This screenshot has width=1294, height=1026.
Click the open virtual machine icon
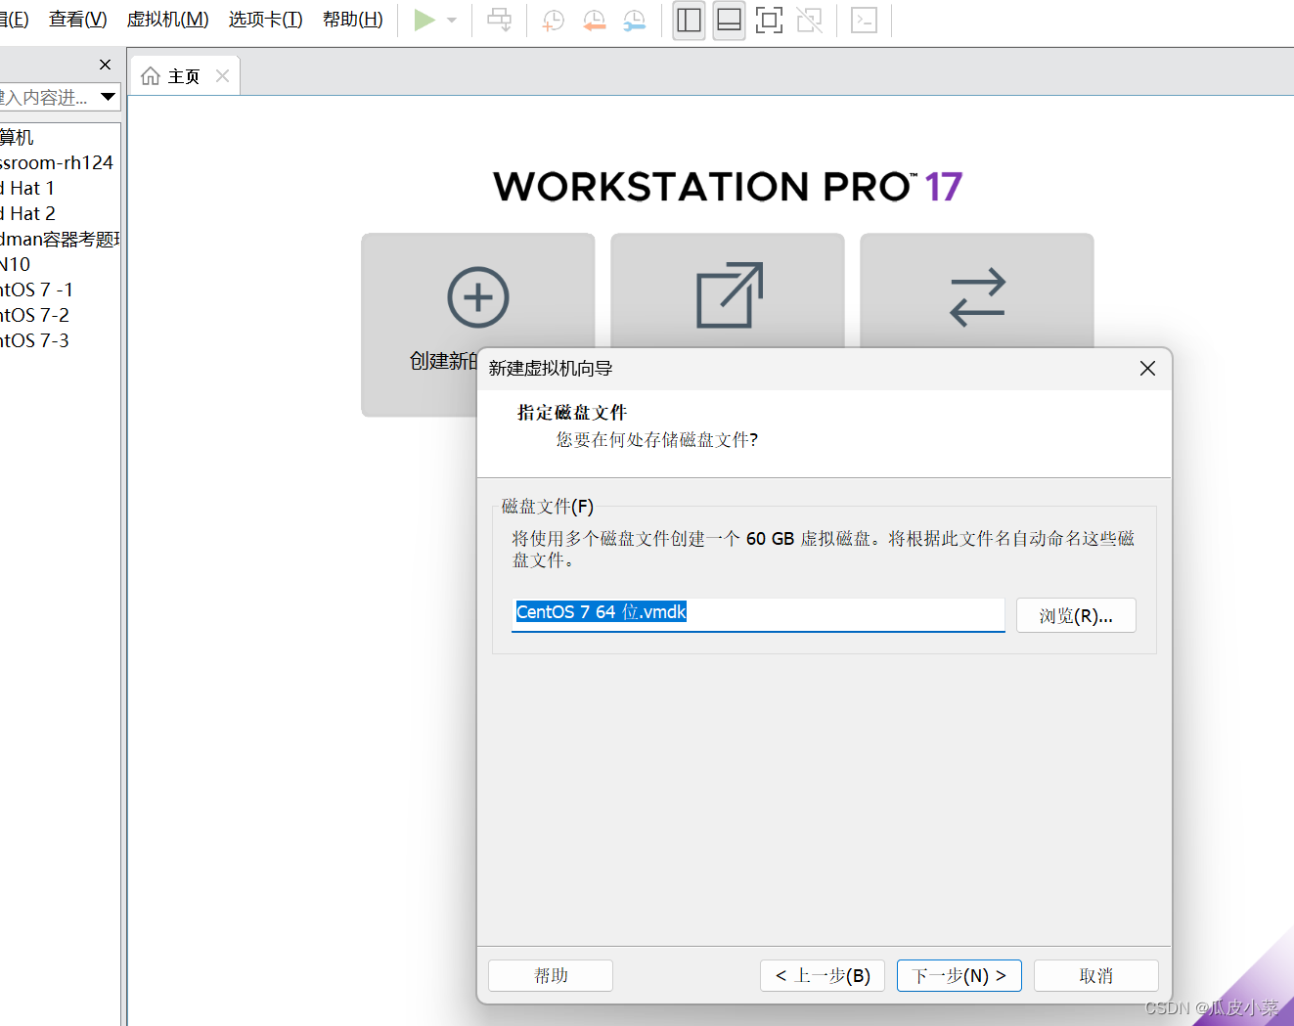[729, 295]
